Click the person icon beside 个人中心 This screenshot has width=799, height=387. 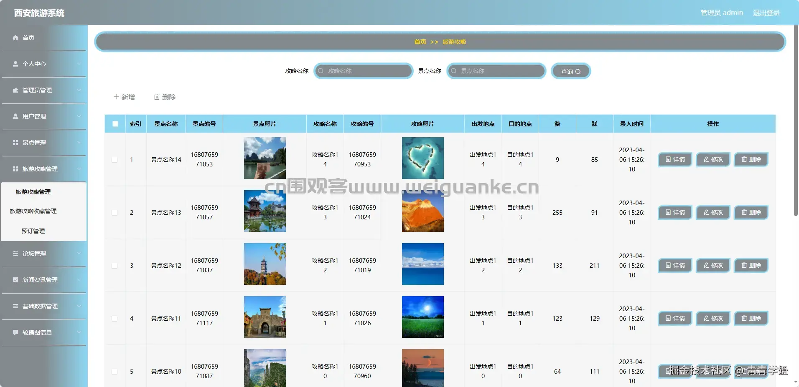[x=15, y=64]
